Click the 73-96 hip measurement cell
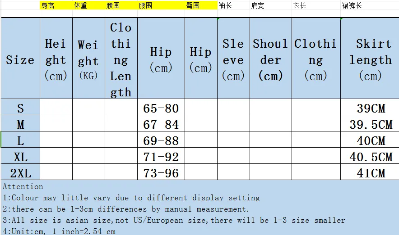The height and width of the screenshot is (235, 399). point(161,173)
